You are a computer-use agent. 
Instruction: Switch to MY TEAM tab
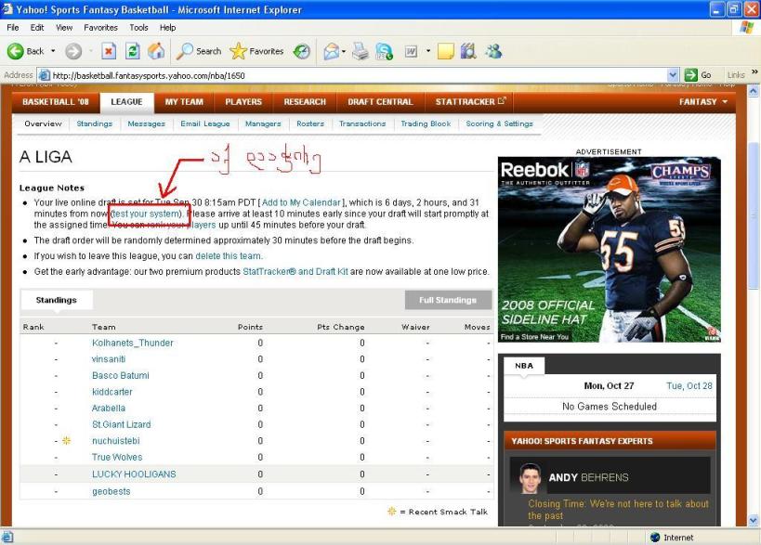184,102
